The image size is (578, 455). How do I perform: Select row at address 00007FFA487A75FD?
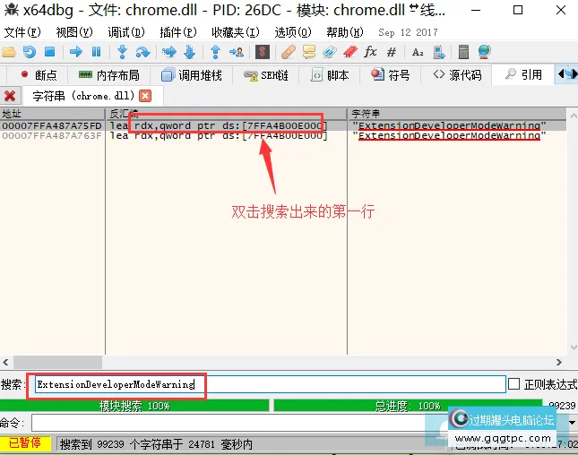(283, 125)
